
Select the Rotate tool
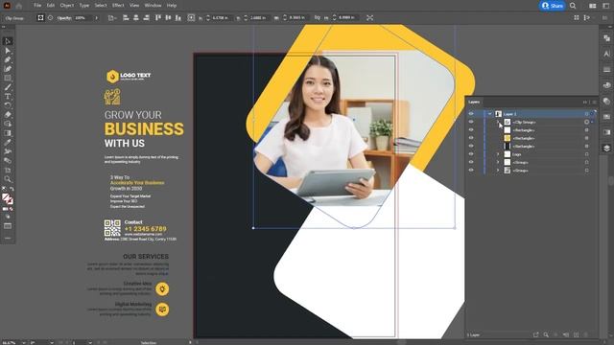(x=8, y=105)
